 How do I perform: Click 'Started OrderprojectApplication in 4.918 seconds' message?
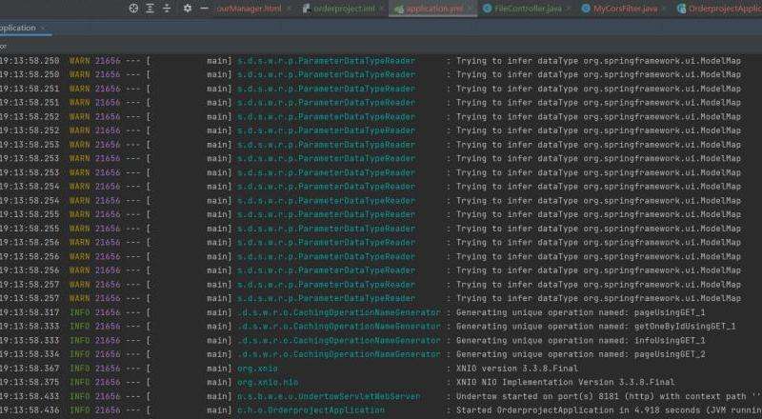tap(609, 410)
